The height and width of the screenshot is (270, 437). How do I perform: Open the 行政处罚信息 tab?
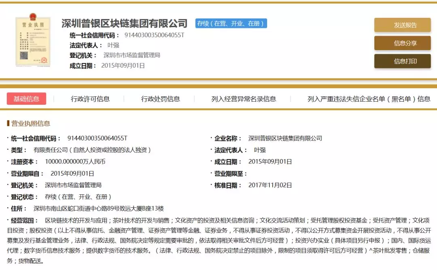160,99
